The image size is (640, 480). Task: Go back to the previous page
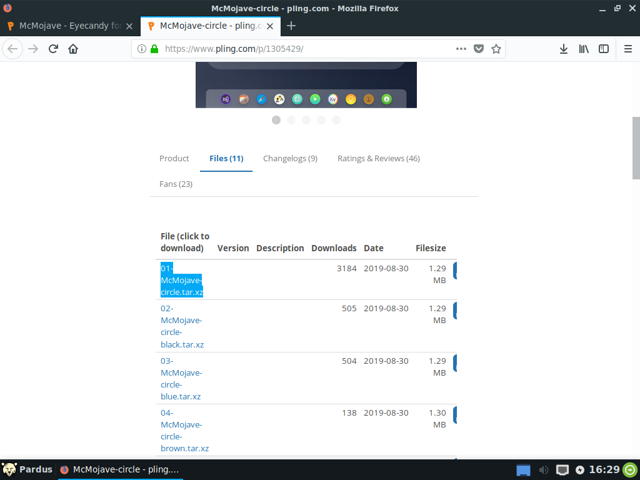12,49
